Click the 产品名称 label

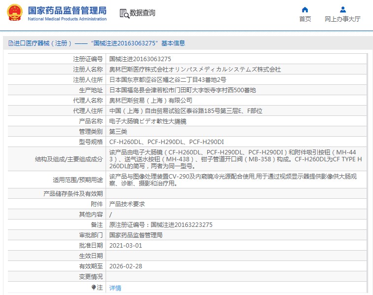click(x=91, y=121)
